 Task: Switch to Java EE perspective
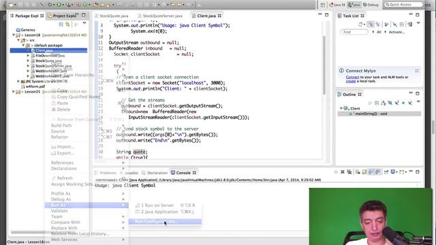pyautogui.click(x=337, y=5)
